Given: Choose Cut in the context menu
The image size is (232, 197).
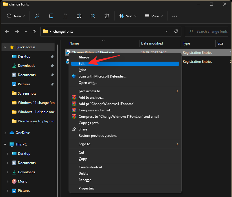Looking at the screenshot, I should 125,152.
